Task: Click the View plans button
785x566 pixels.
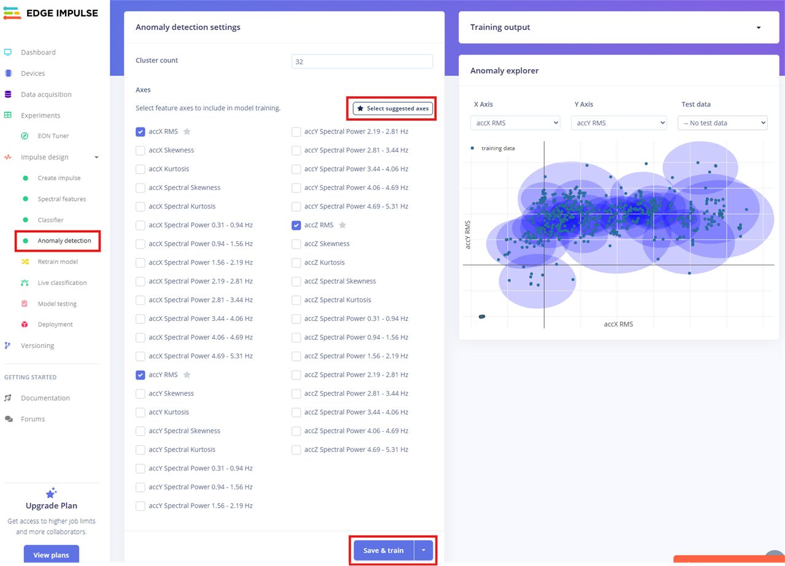Action: pos(52,555)
